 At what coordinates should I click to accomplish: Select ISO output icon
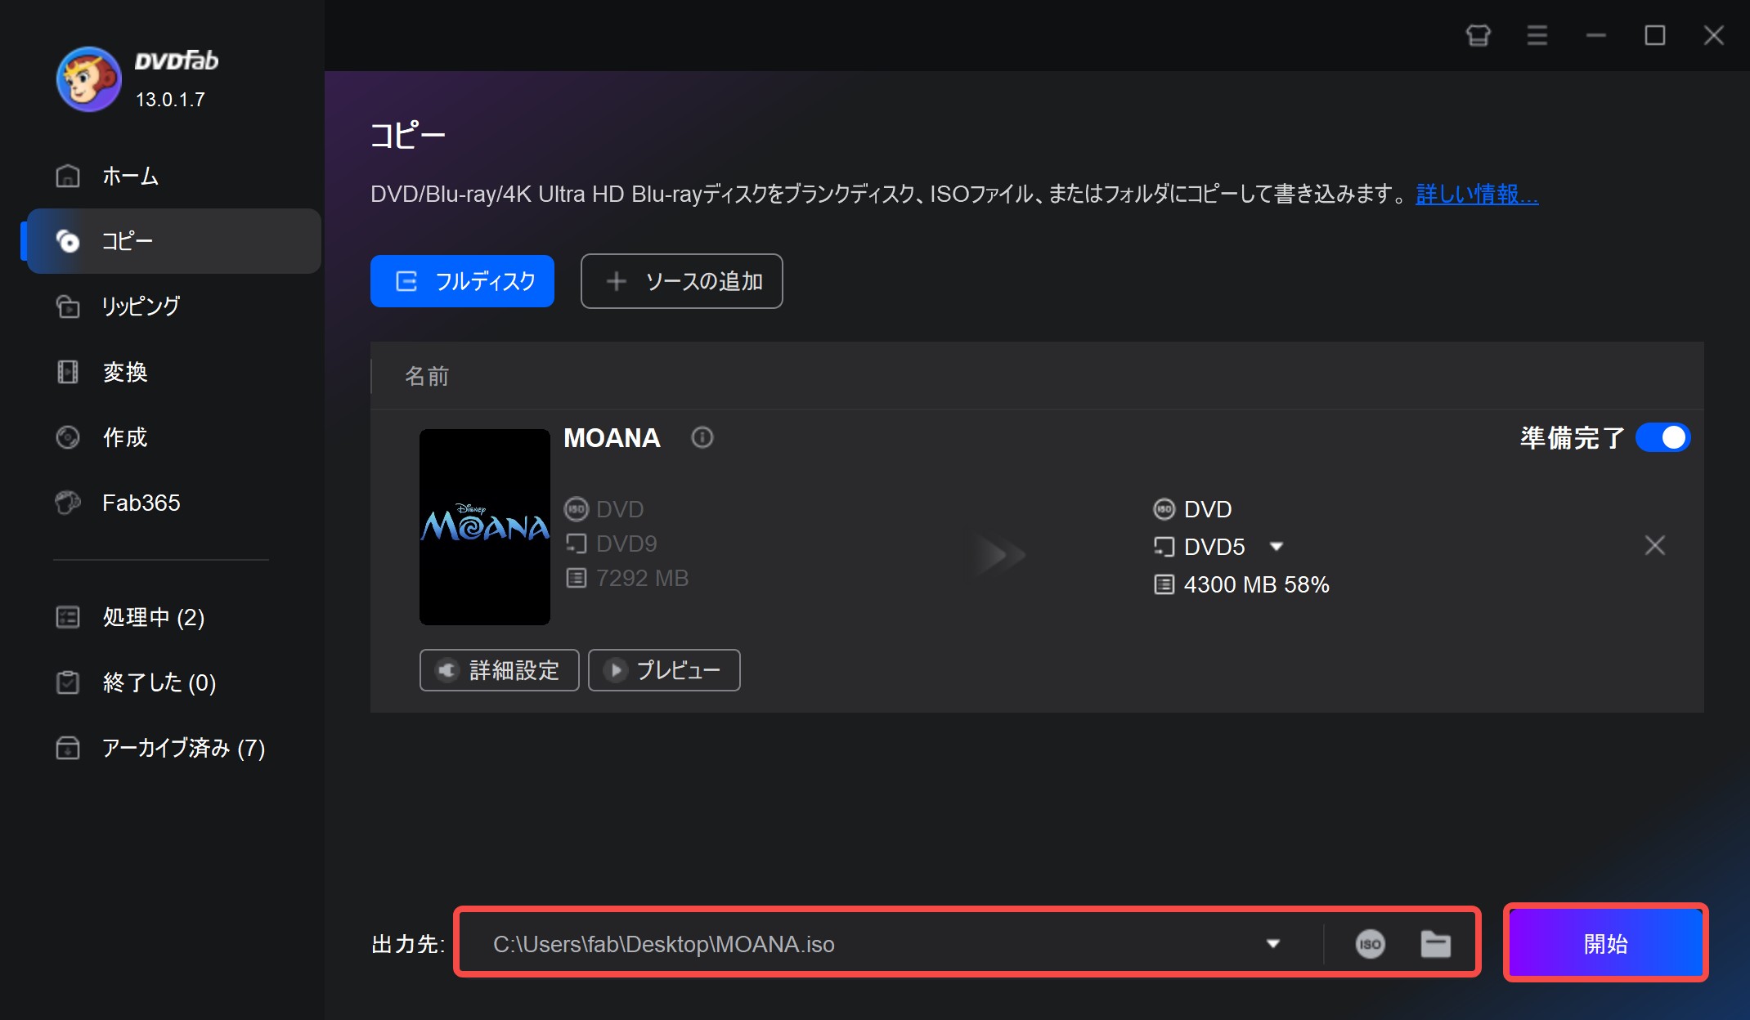click(x=1370, y=944)
